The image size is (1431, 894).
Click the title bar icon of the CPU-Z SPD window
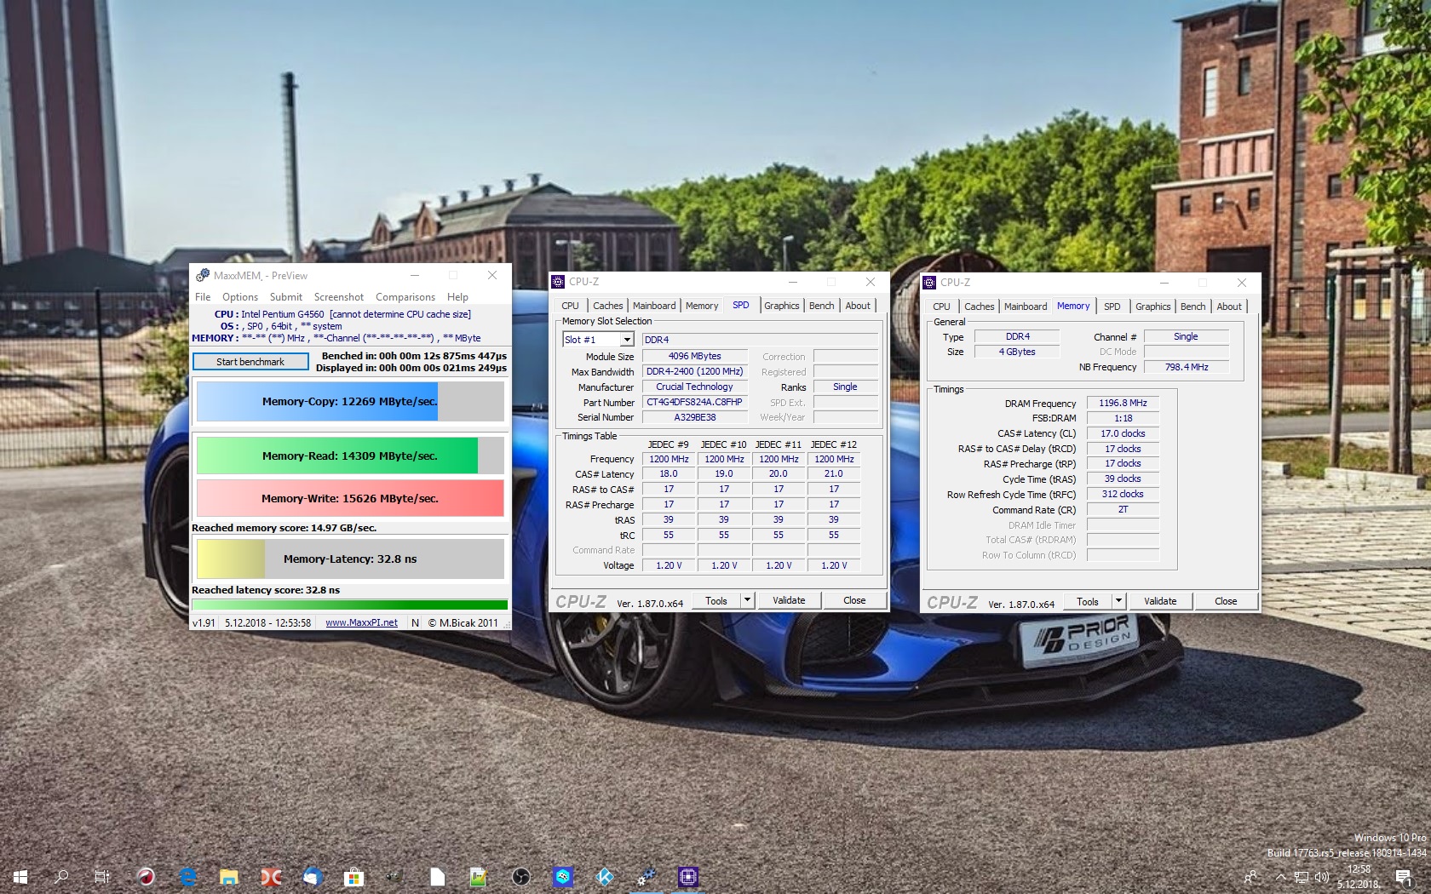[x=558, y=281]
